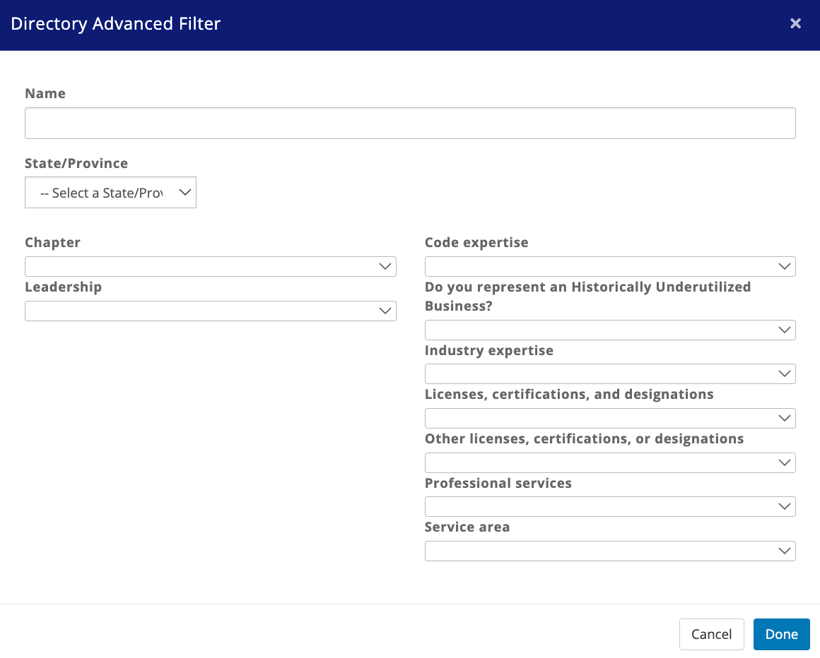Open the Historically Underutilized Business dropdown
This screenshot has height=658, width=820.
pos(610,330)
